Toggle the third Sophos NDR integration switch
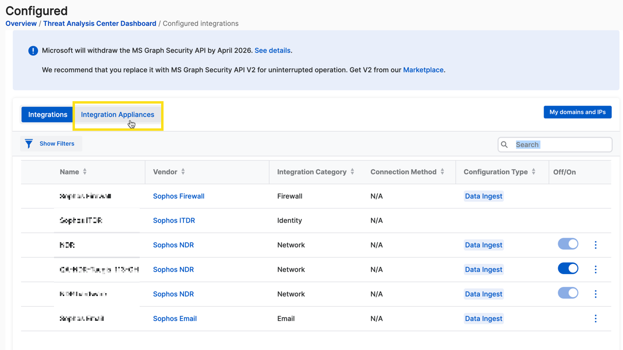 click(568, 293)
